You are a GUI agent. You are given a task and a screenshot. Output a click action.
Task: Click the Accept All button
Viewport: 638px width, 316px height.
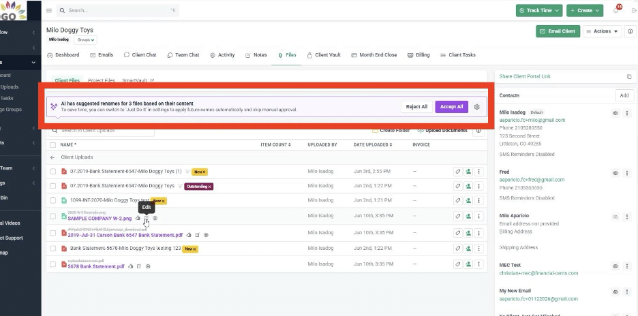coord(452,107)
